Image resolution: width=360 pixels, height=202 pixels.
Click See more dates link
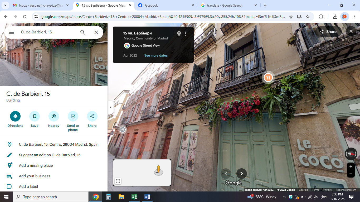coord(156,55)
